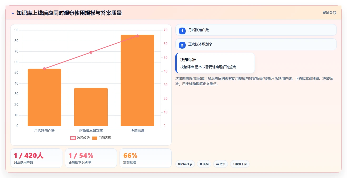Toggle the 当前表现 legend swatch
This screenshot has width=347, height=178.
click(x=95, y=138)
